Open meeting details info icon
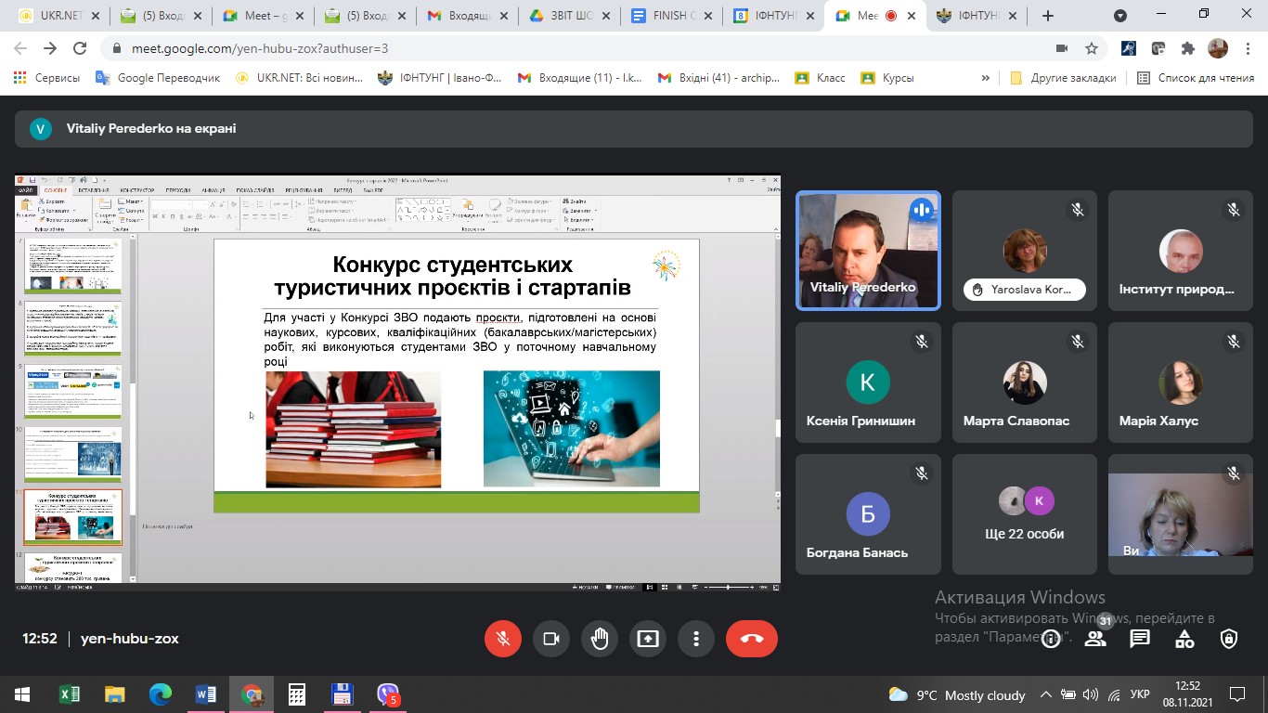Image resolution: width=1268 pixels, height=713 pixels. pyautogui.click(x=1051, y=639)
